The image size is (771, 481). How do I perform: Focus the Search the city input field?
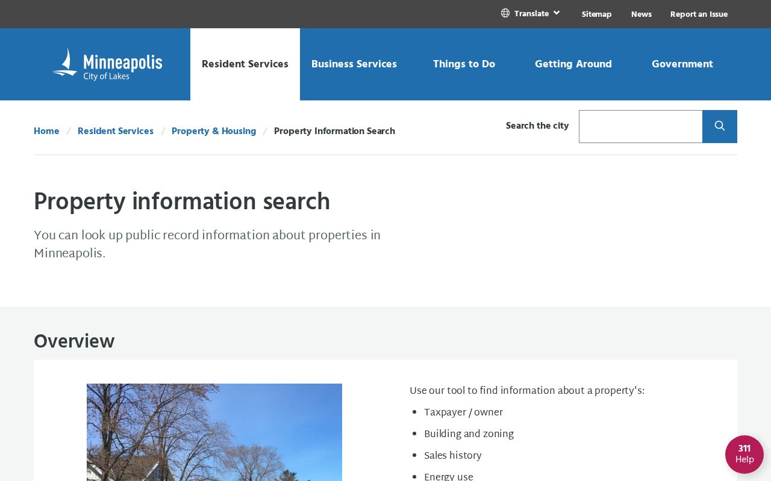pyautogui.click(x=641, y=126)
